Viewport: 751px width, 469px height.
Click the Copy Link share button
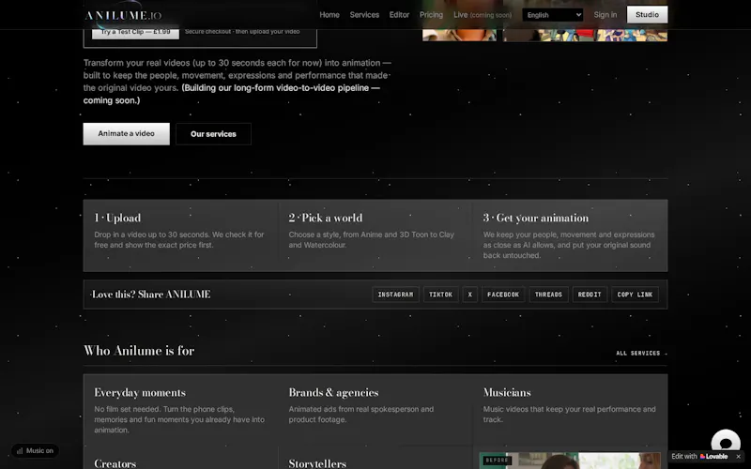click(635, 295)
